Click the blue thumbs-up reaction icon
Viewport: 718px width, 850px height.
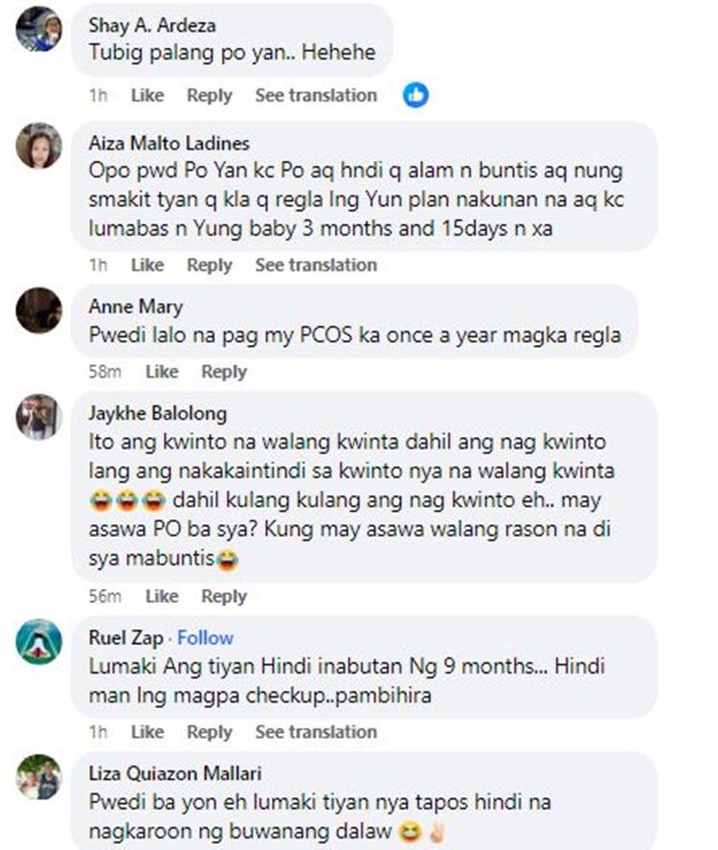[x=415, y=95]
